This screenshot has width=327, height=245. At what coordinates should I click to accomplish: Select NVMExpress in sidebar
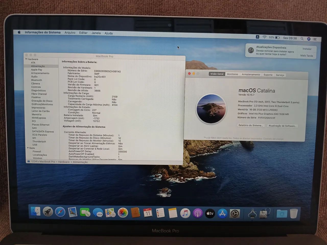click(x=39, y=118)
